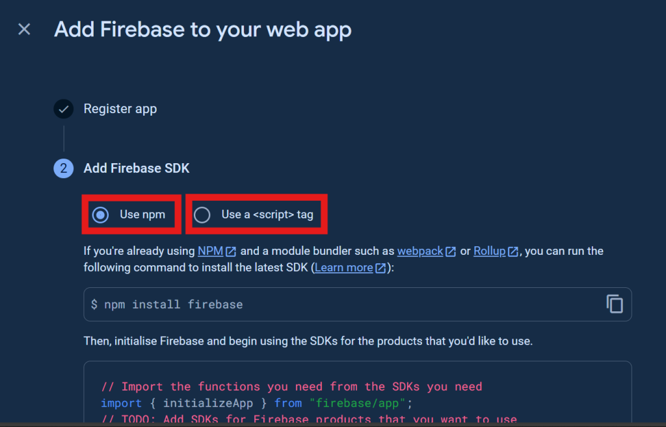Click the Add Firebase SDK step label
The image size is (666, 427).
[x=136, y=168]
